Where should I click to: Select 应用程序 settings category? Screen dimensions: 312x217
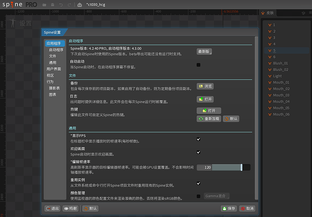(55, 43)
